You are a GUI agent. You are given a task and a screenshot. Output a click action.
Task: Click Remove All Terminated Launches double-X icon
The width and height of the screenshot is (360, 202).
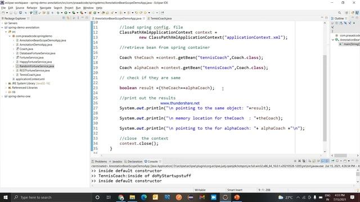(304, 161)
